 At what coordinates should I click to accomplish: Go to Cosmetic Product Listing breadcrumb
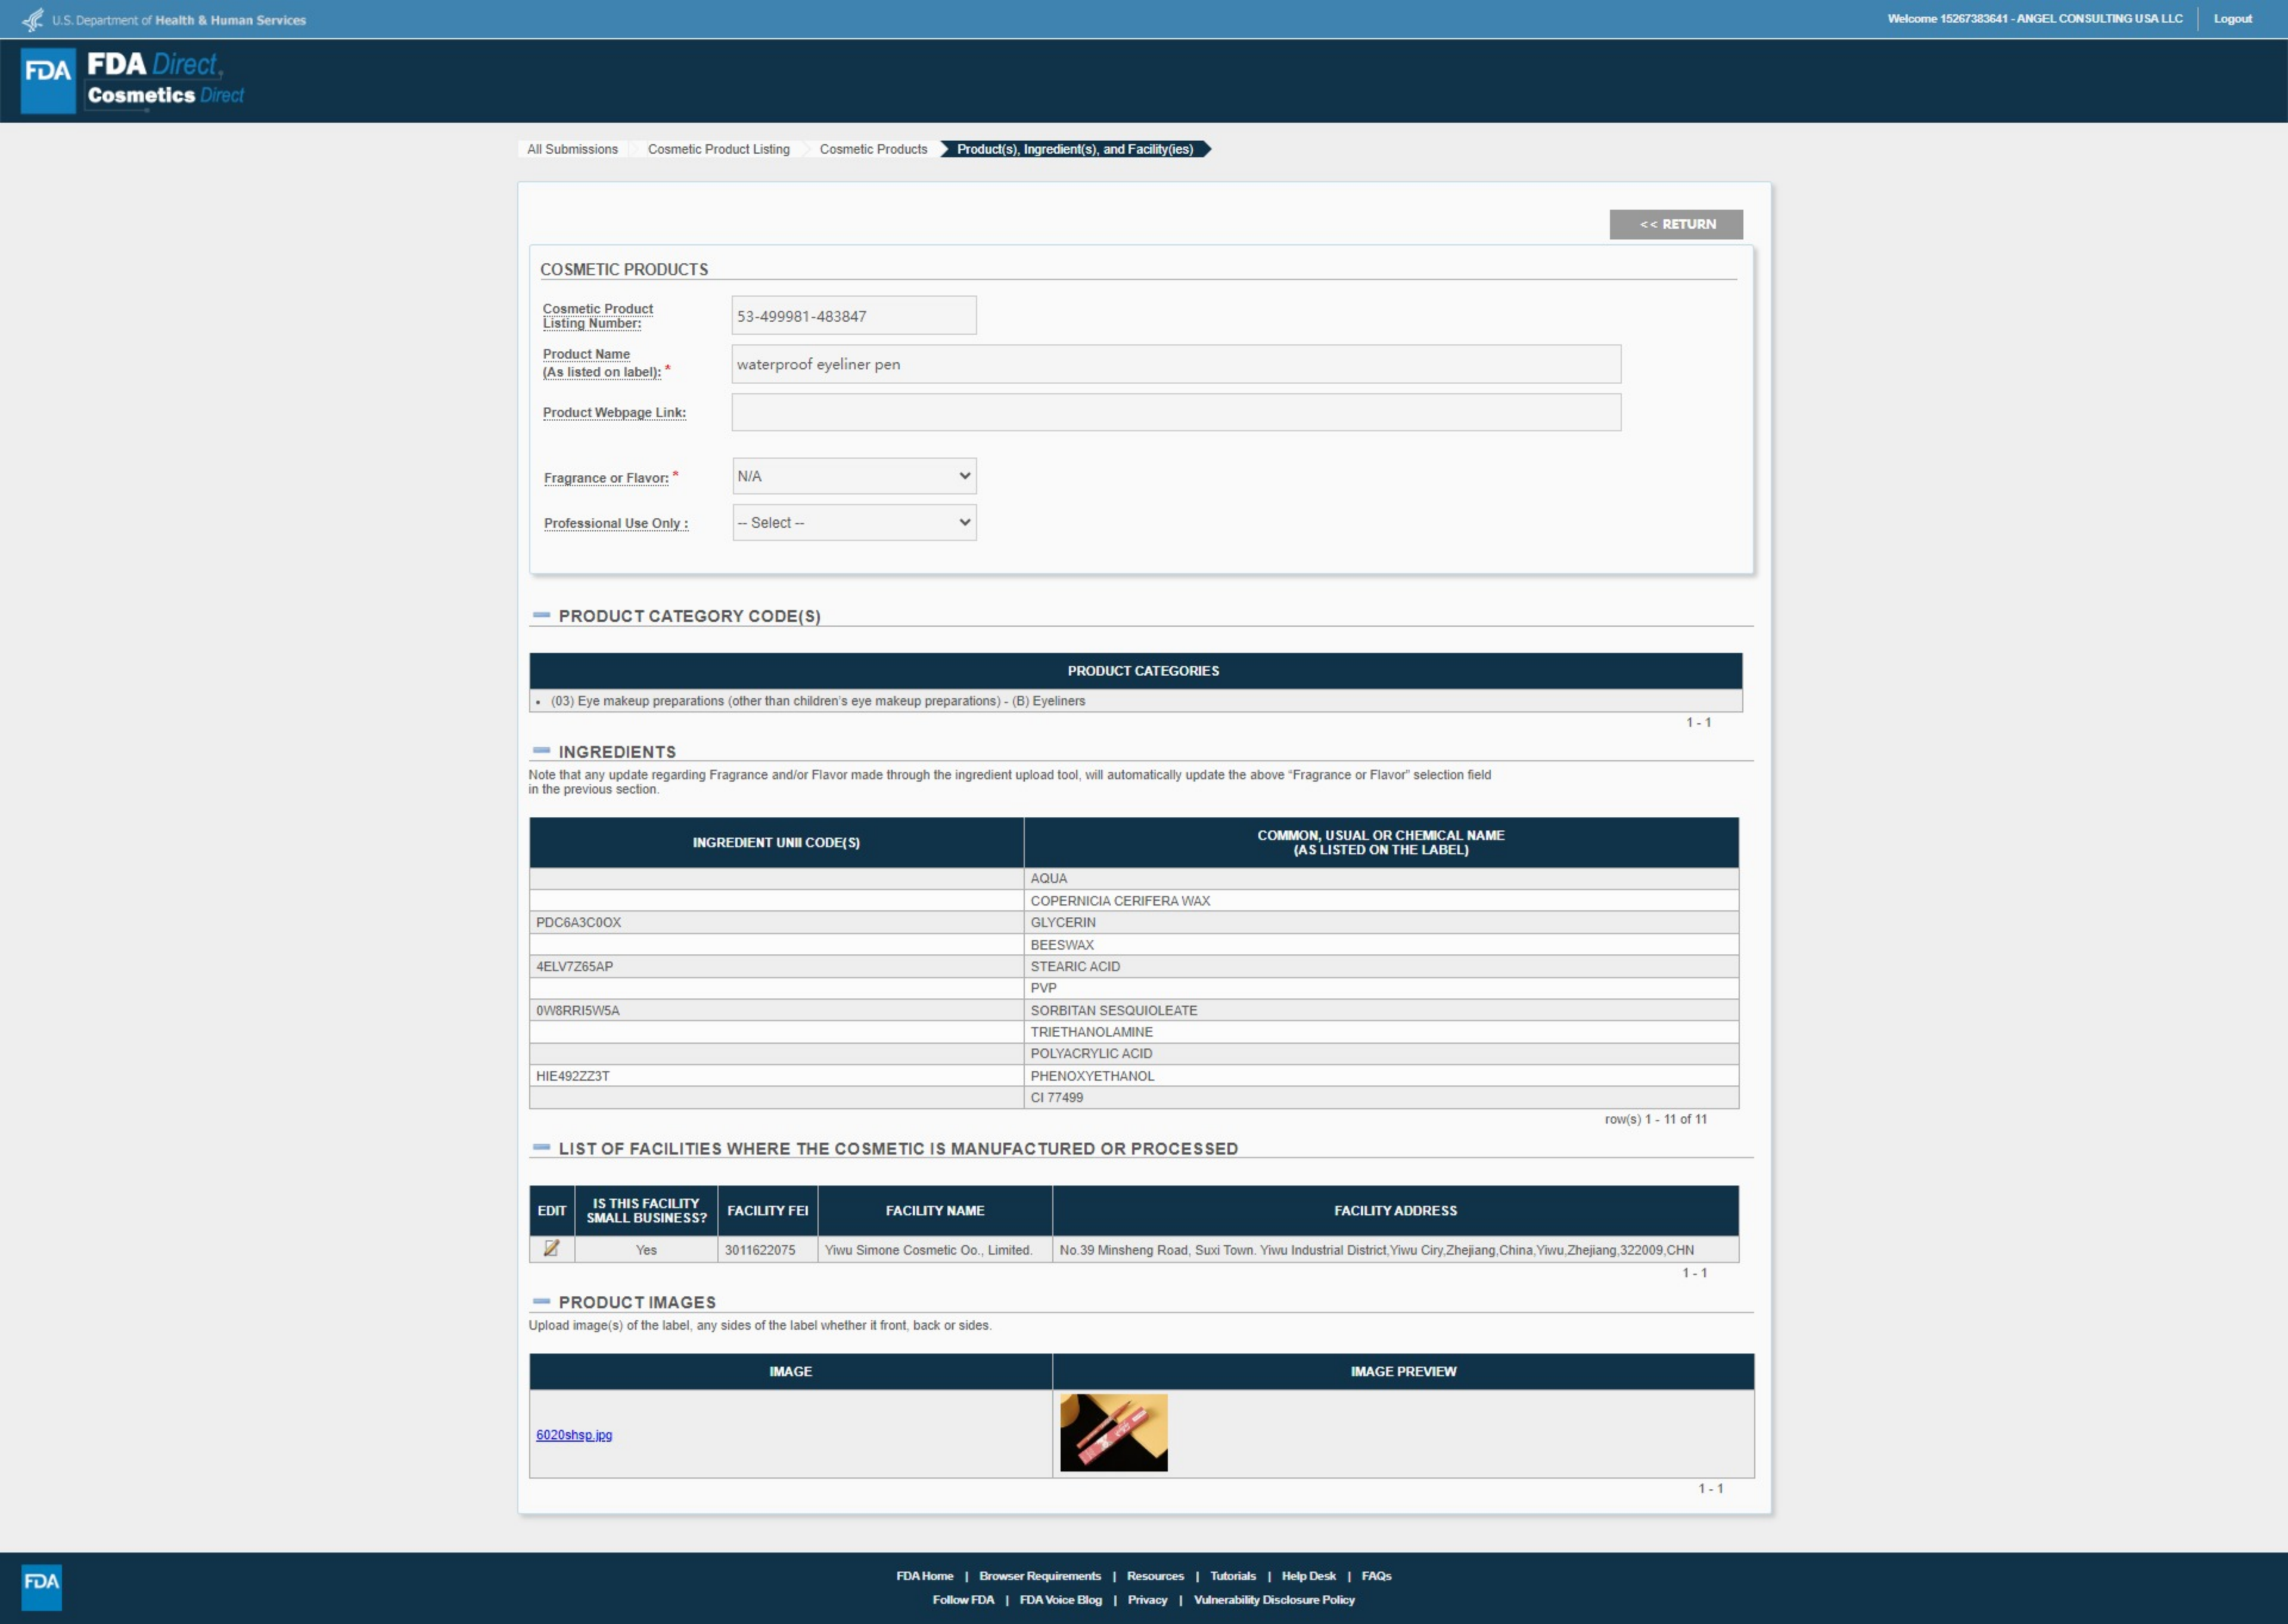(x=718, y=149)
